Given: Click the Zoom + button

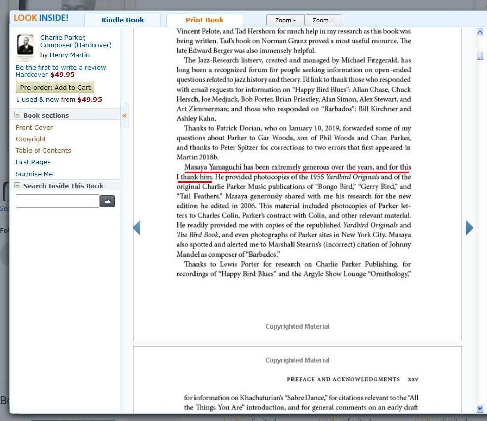Looking at the screenshot, I should (x=323, y=20).
